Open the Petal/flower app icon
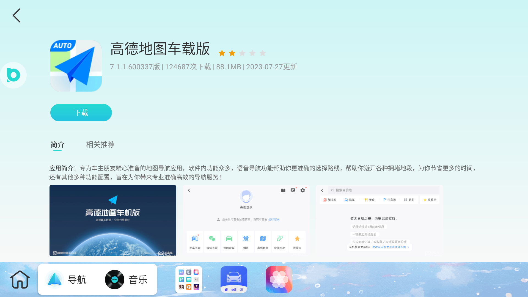 279,279
